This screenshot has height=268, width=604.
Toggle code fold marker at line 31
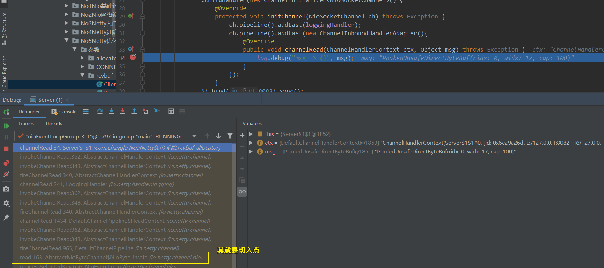coord(142,33)
